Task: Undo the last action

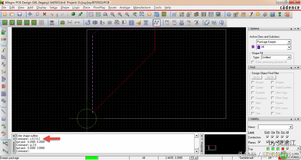Action: (52, 14)
